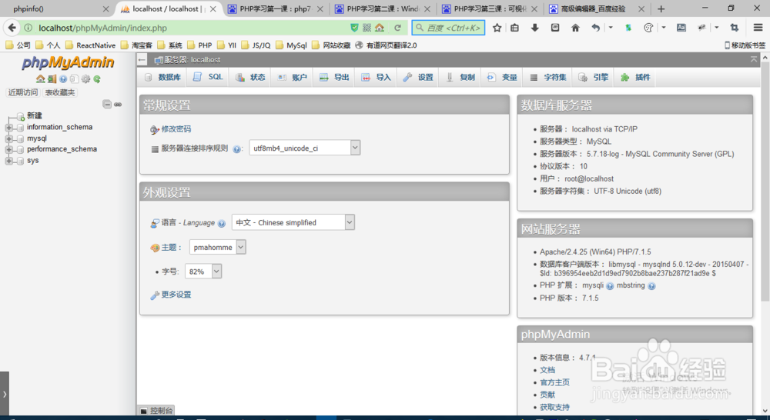Viewport: 770px width, 420px height.
Task: Click the undo arrow icon in browser toolbar
Action: 596,28
